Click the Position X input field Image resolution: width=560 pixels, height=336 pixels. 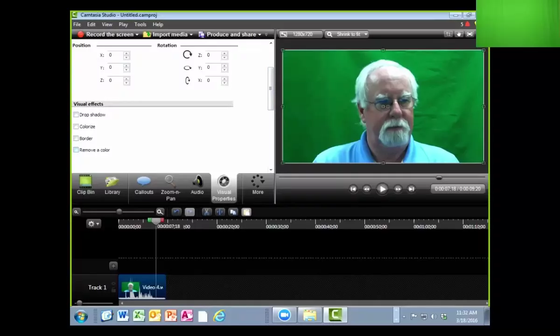(x=115, y=55)
